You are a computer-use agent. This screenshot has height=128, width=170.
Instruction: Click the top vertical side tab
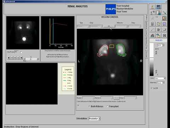147,18
